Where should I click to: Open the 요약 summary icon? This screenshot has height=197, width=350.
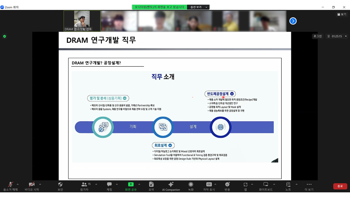pos(151,184)
